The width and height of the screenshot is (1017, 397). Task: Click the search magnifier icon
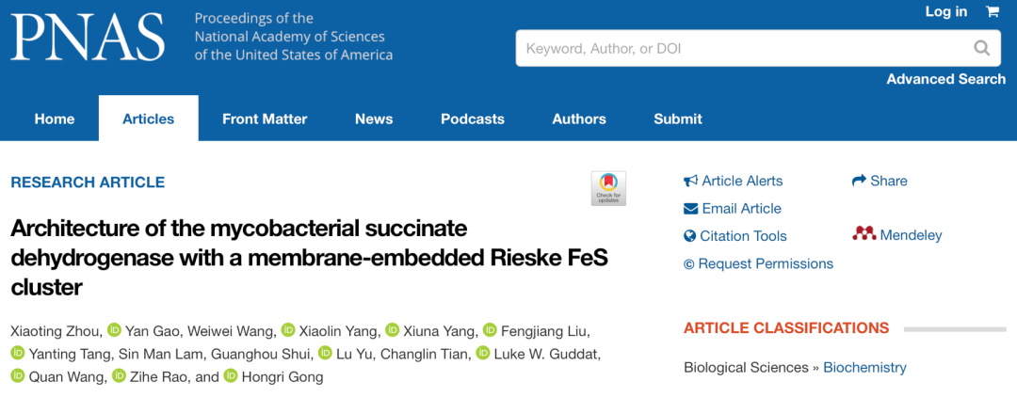(982, 48)
